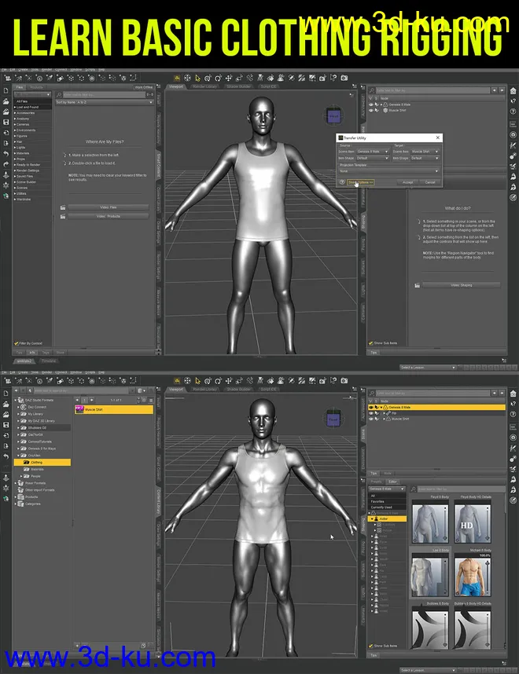
Task: Click the Products icon in content tree
Action: coord(19,496)
